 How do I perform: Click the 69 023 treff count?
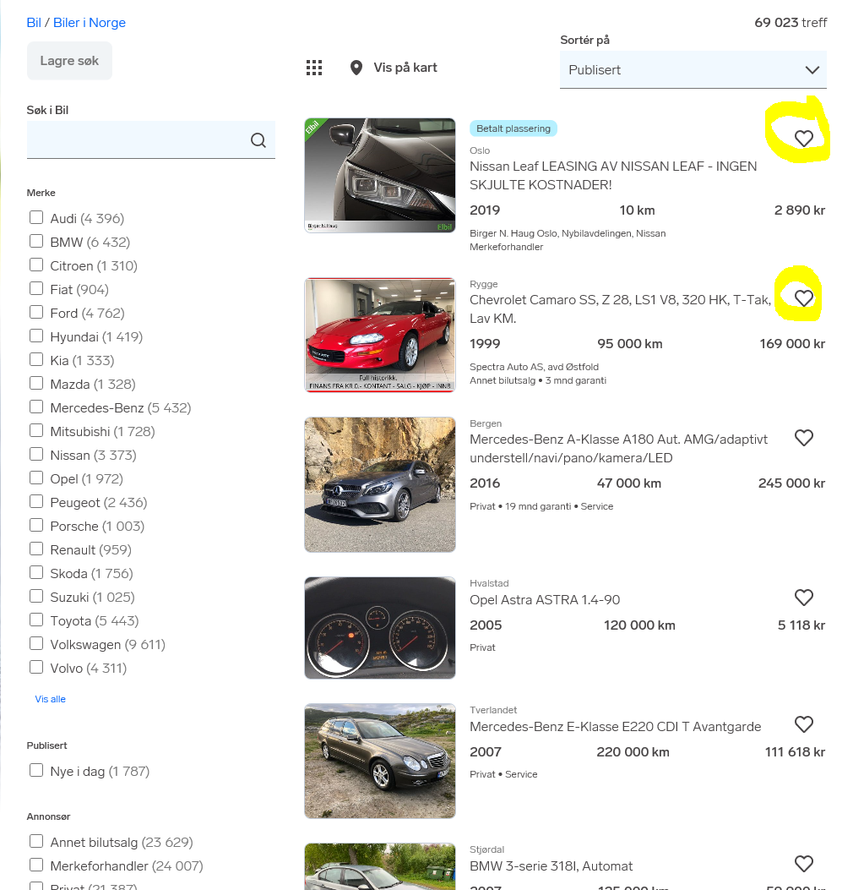point(790,23)
